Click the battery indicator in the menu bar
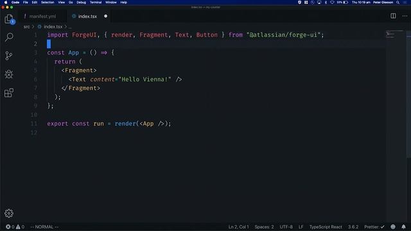Image resolution: width=411 pixels, height=231 pixels. tap(342, 3)
